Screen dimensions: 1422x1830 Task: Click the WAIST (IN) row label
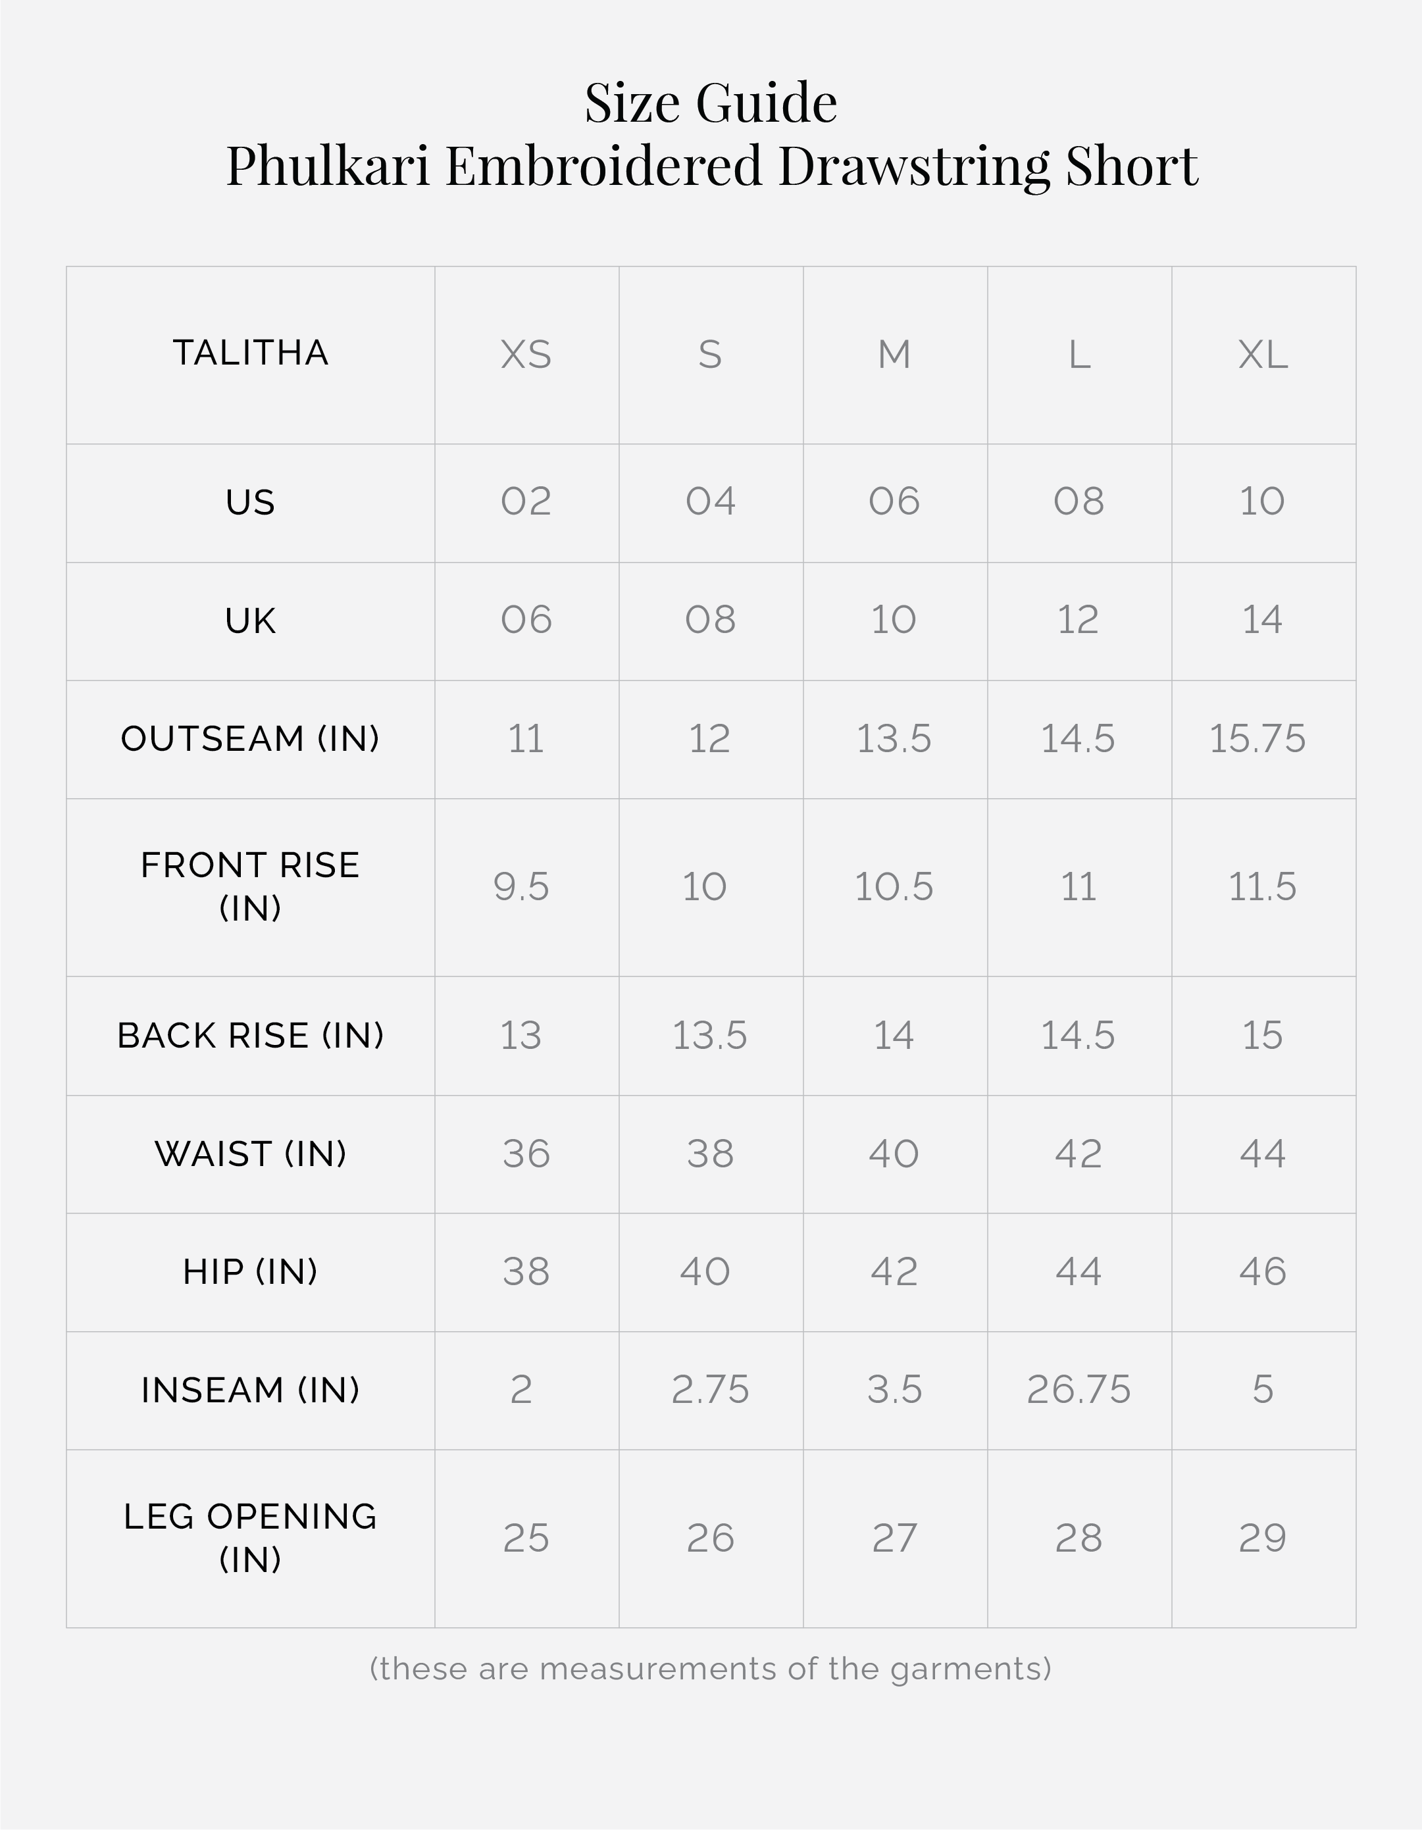[x=251, y=1155]
